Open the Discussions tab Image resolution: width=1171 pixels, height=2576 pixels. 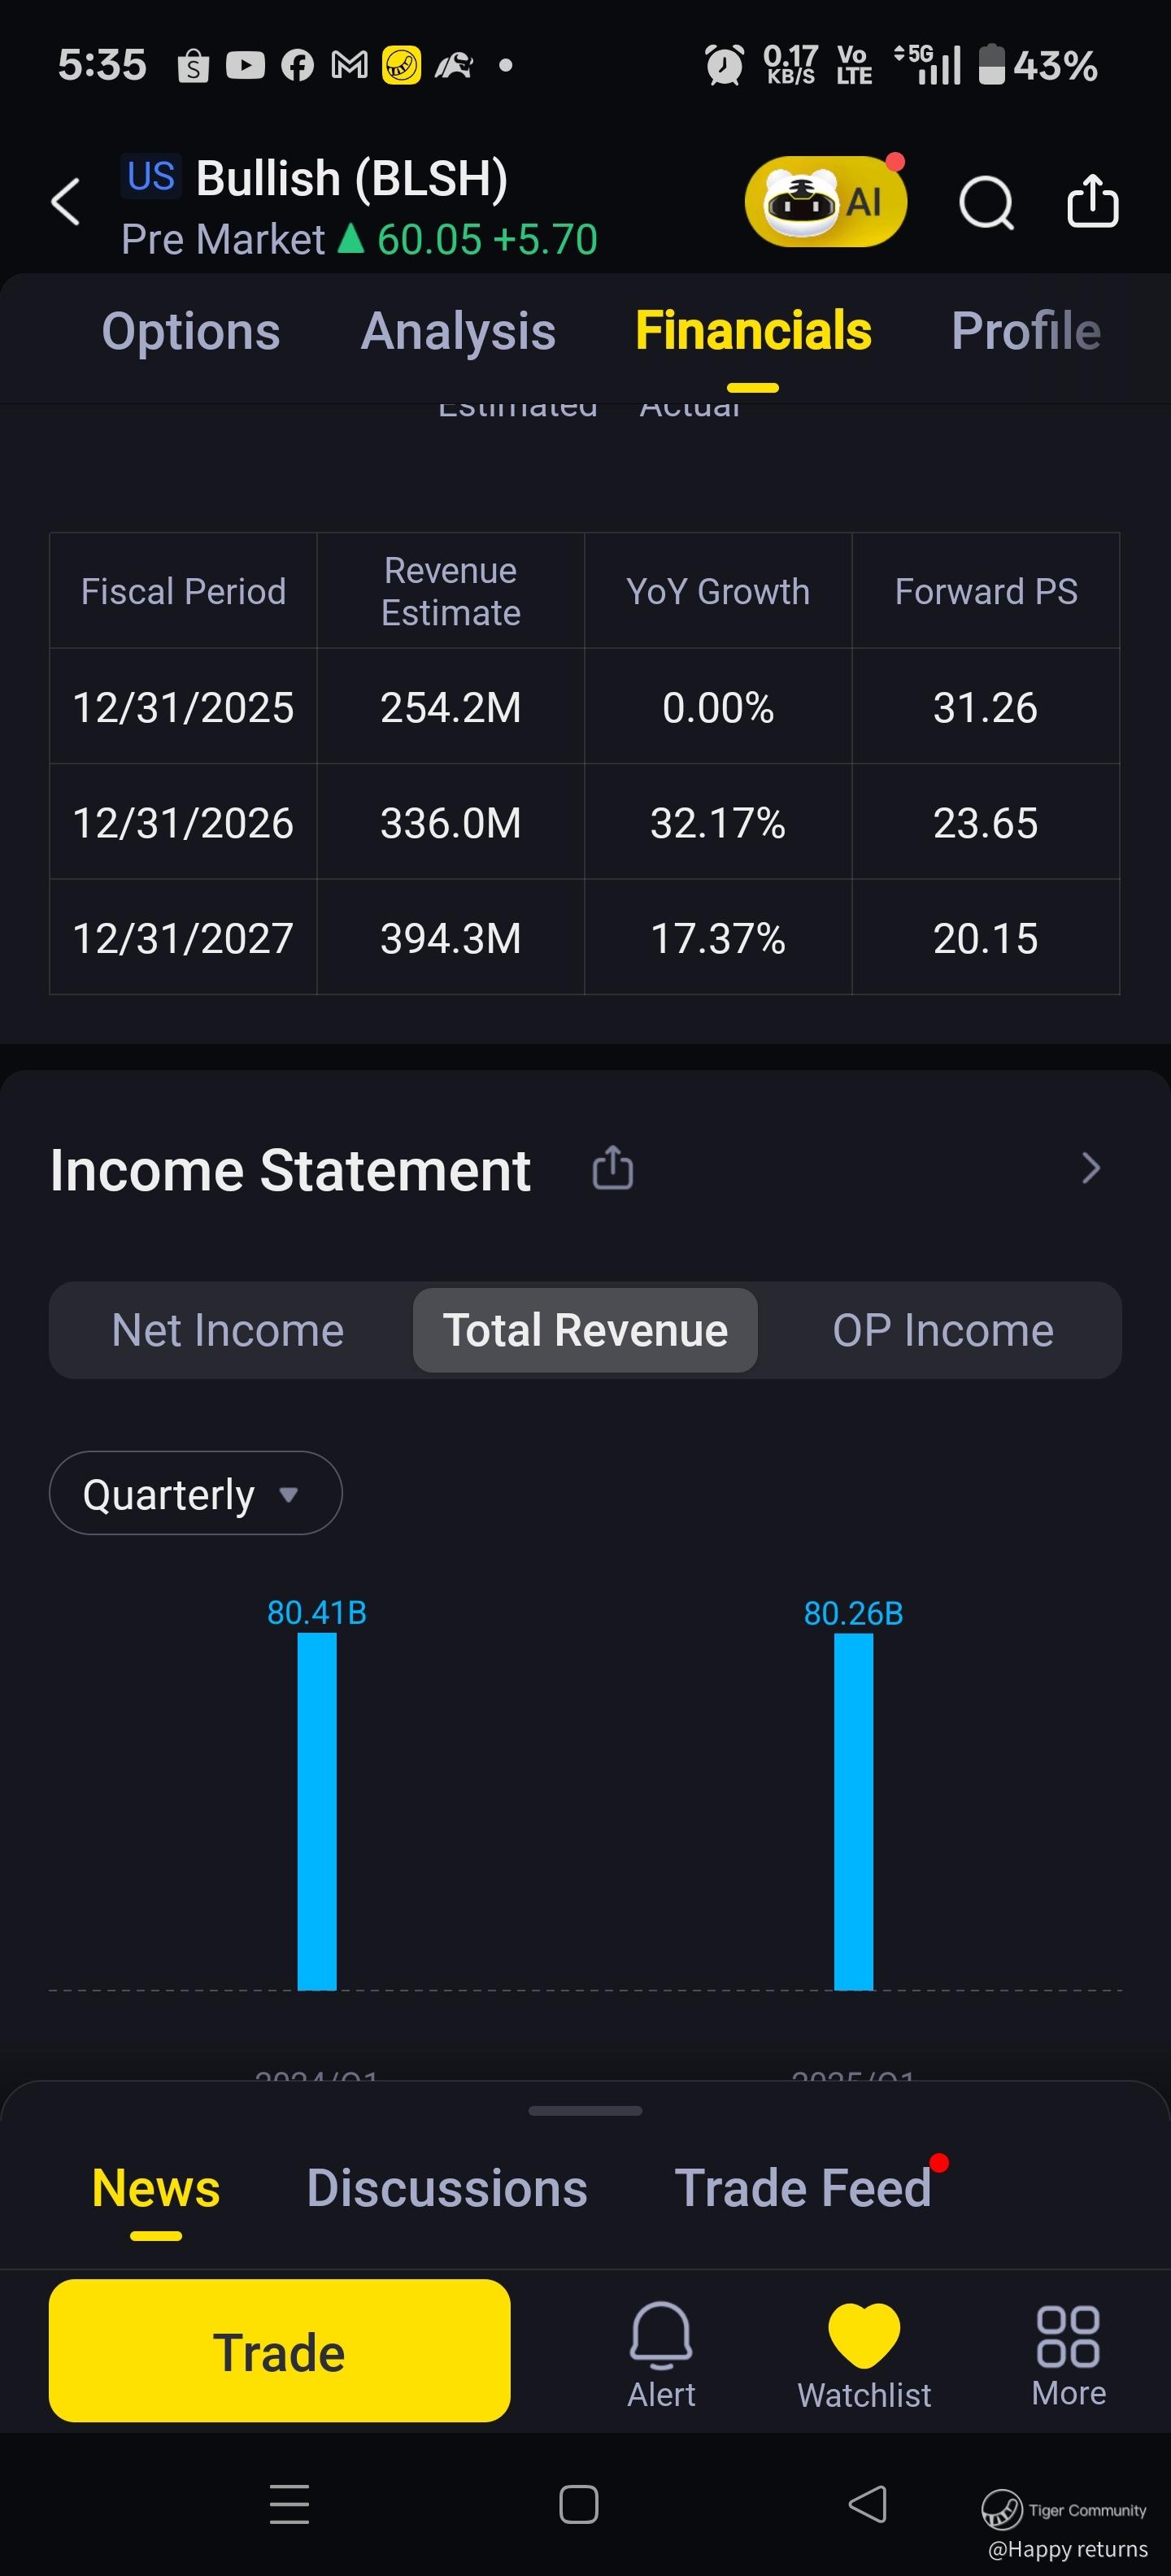pyautogui.click(x=447, y=2188)
